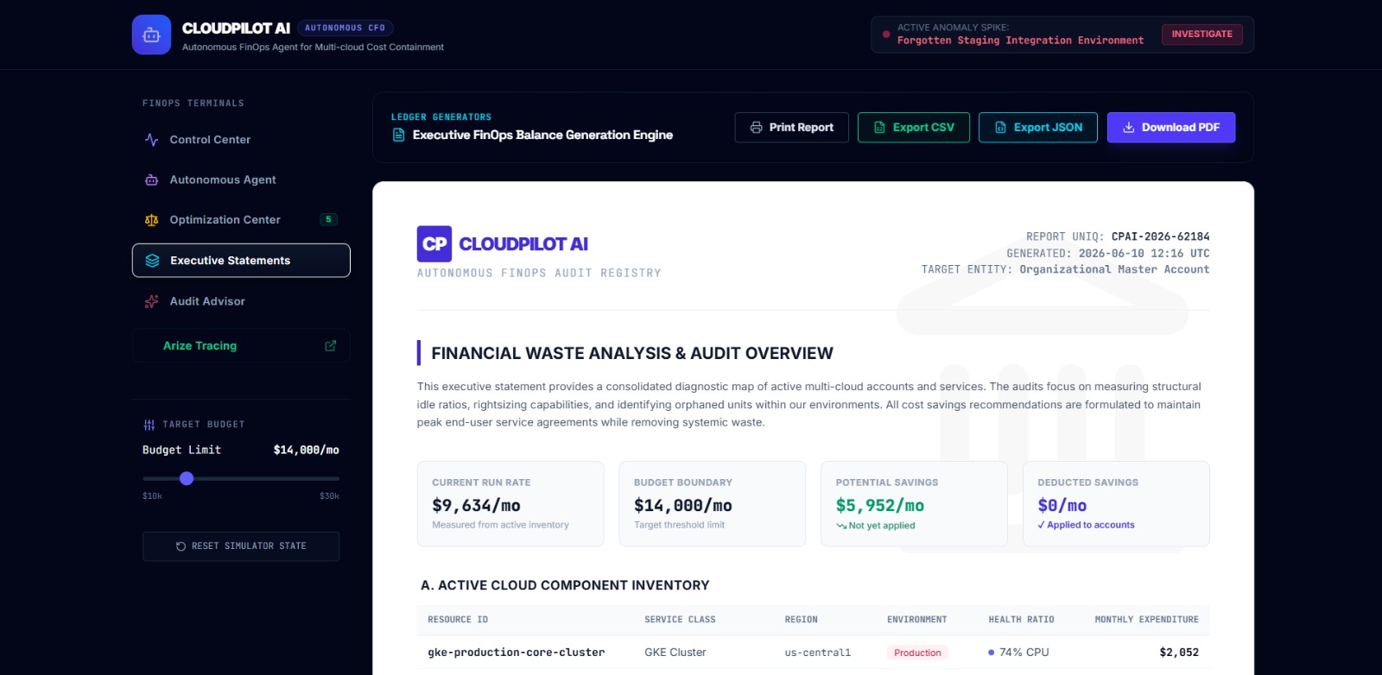
Task: Click the Current Run Rate $9,634/mo card
Action: (x=510, y=504)
